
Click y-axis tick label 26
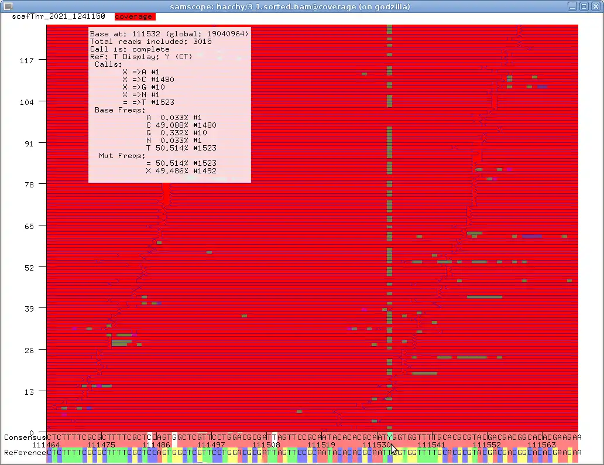pyautogui.click(x=29, y=350)
